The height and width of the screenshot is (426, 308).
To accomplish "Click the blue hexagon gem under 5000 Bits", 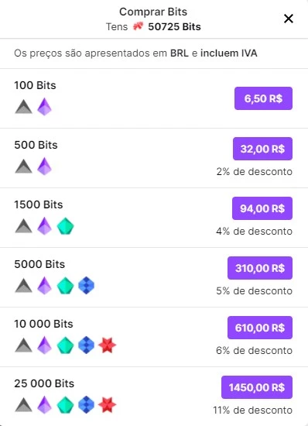I will 87,286.
